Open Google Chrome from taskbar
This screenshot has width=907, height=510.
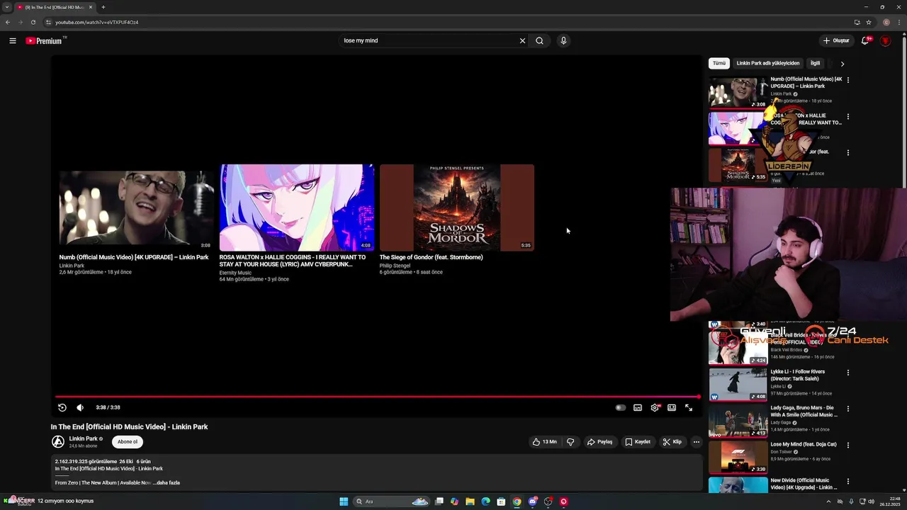pos(517,501)
